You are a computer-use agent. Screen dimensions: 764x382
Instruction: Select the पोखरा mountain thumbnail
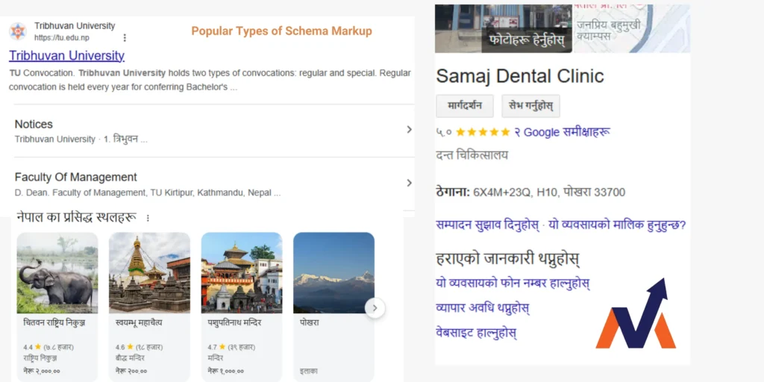click(x=334, y=272)
